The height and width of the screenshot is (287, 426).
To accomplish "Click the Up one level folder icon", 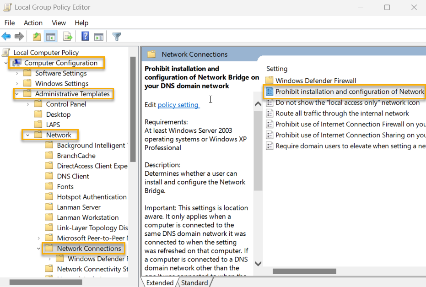I will 37,36.
